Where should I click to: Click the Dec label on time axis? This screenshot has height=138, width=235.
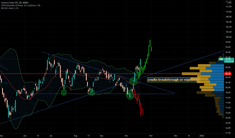click(176, 136)
